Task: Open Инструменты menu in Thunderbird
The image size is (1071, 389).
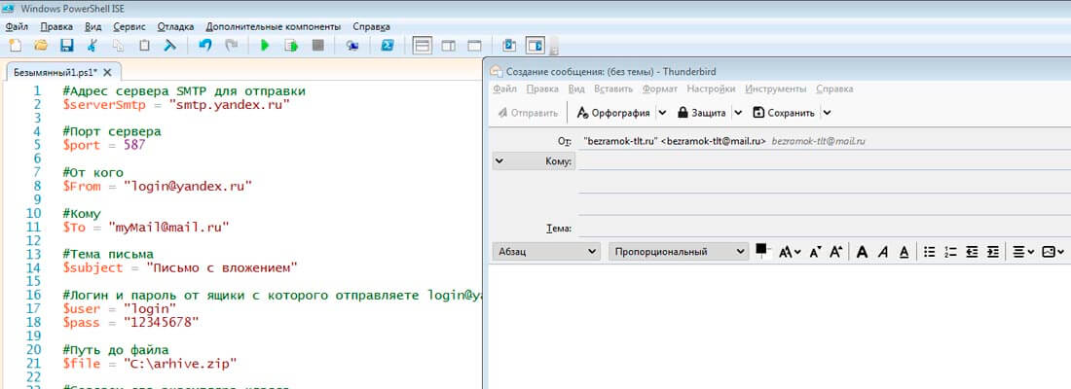Action: [x=776, y=88]
